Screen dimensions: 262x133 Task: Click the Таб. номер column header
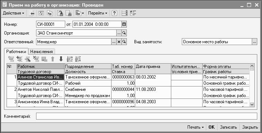pos(123,66)
